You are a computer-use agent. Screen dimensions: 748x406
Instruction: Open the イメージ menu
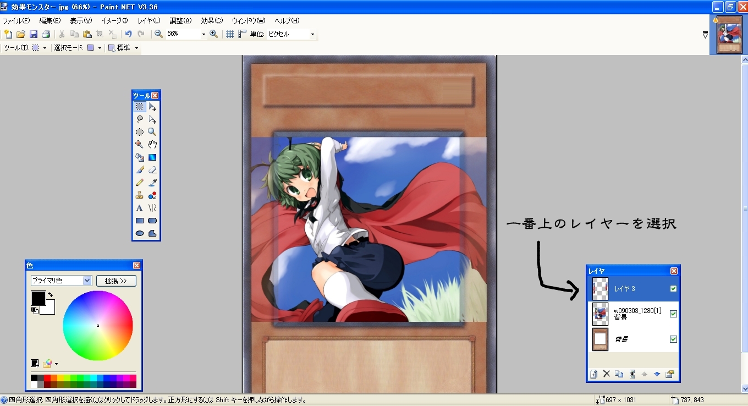pos(114,21)
